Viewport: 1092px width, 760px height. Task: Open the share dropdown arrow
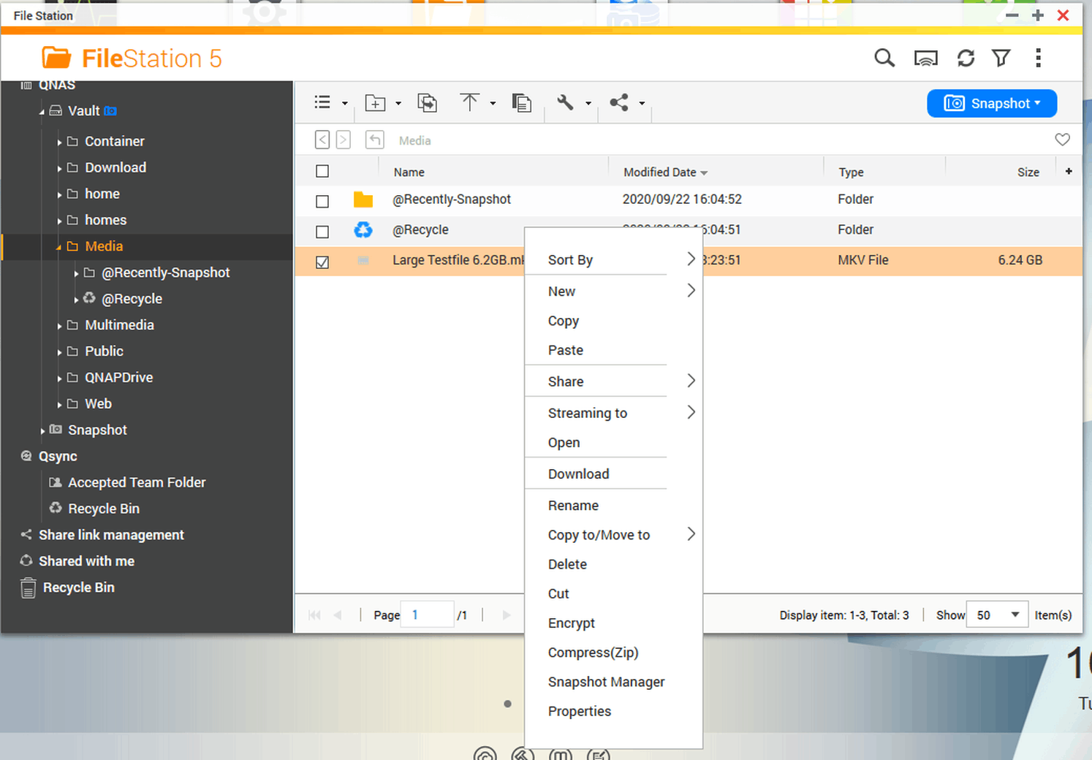(642, 104)
